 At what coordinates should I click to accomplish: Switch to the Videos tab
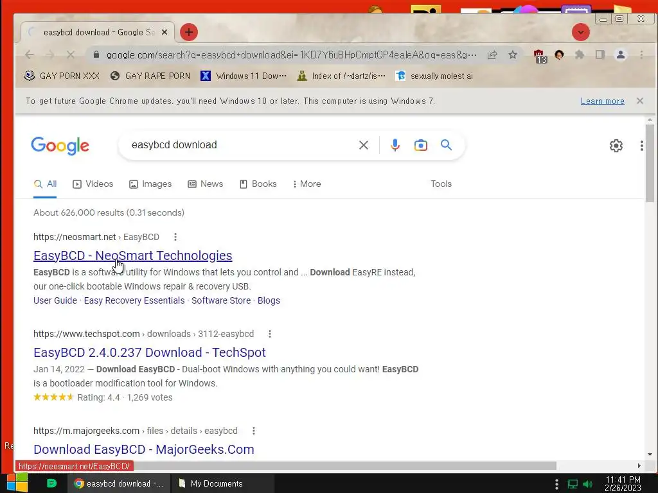click(x=93, y=184)
